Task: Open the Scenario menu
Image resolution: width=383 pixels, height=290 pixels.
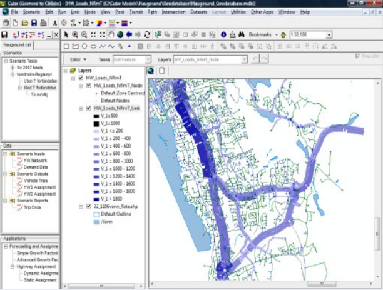Action: 31,12
